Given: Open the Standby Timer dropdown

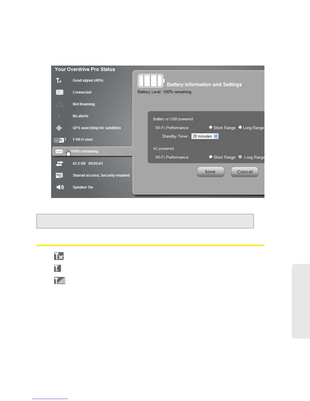Looking at the screenshot, I should pos(205,136).
